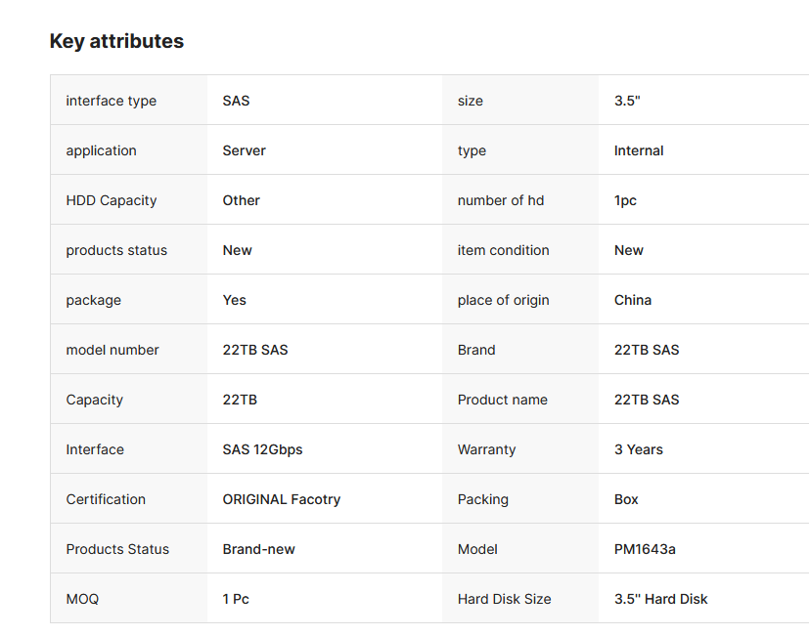Select the Server application value

244,150
